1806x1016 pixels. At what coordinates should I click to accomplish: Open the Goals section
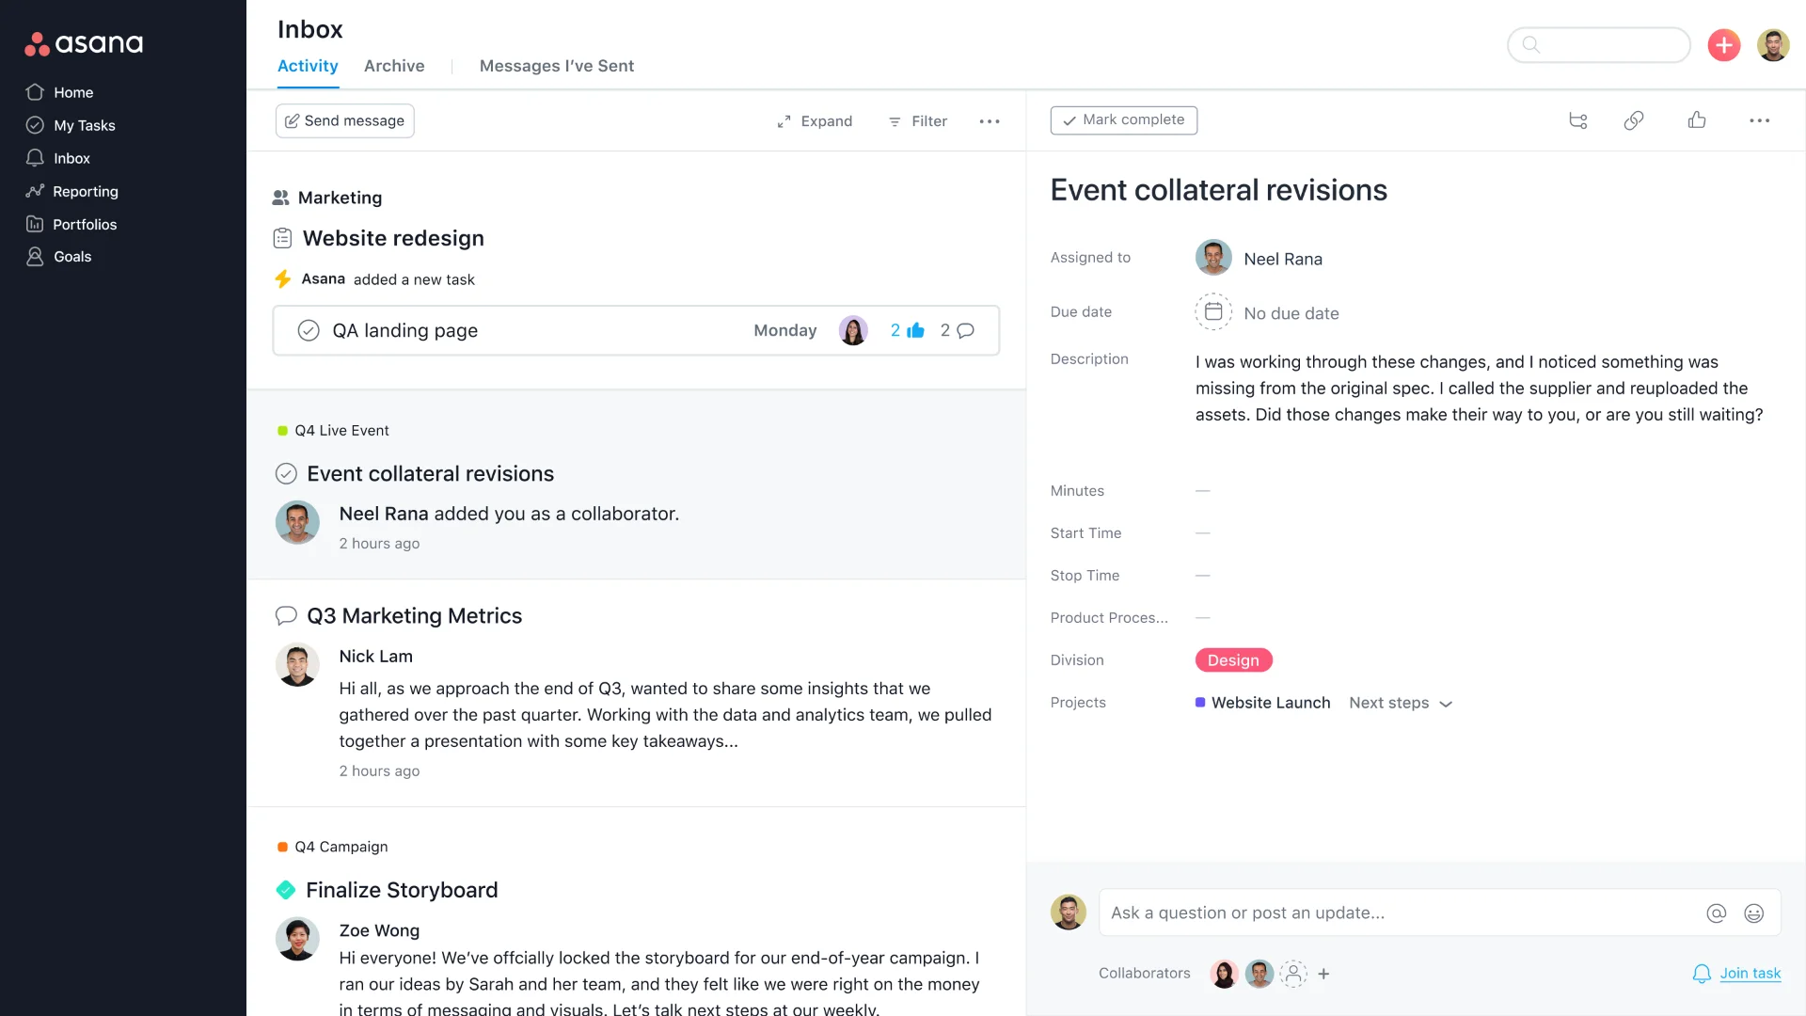71,256
